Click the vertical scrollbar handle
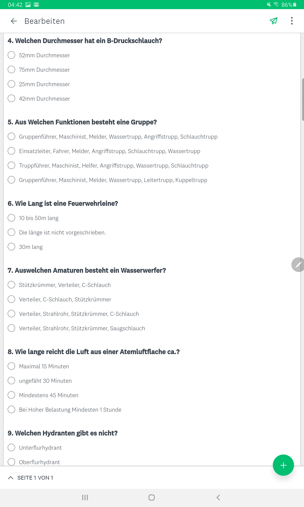The width and height of the screenshot is (304, 507). click(x=303, y=100)
